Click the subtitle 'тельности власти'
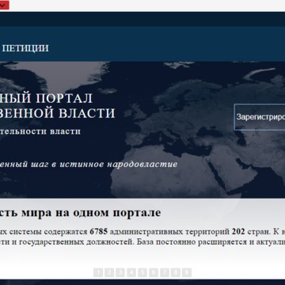The image size is (285, 285). click(40, 131)
